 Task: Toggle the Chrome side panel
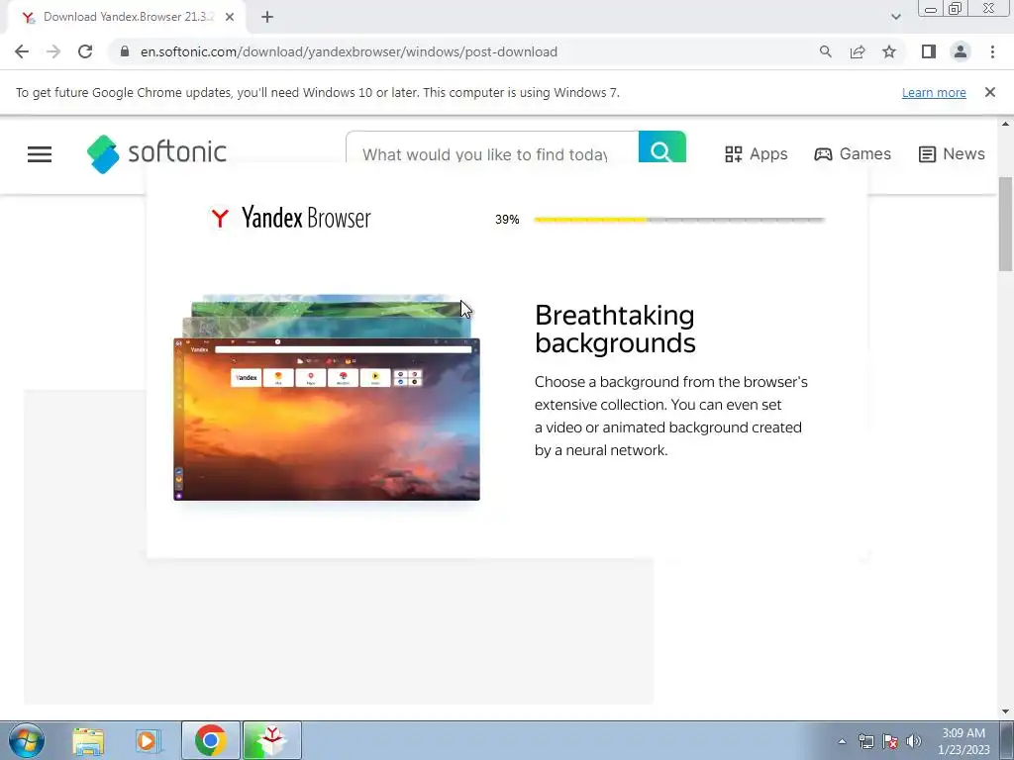click(x=929, y=51)
